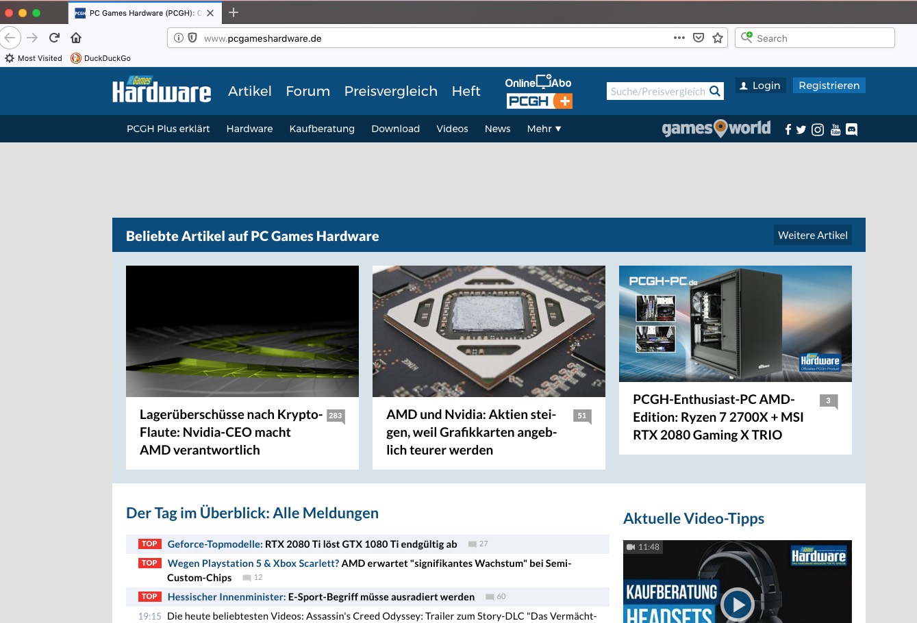Focus the browser Search box
This screenshot has width=917, height=623.
[x=815, y=38]
